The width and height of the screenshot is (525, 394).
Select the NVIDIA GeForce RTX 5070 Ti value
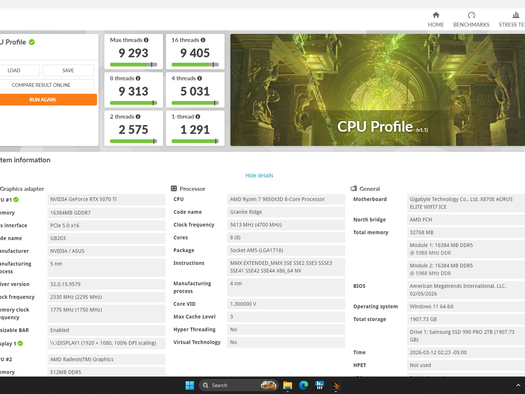tap(106, 199)
